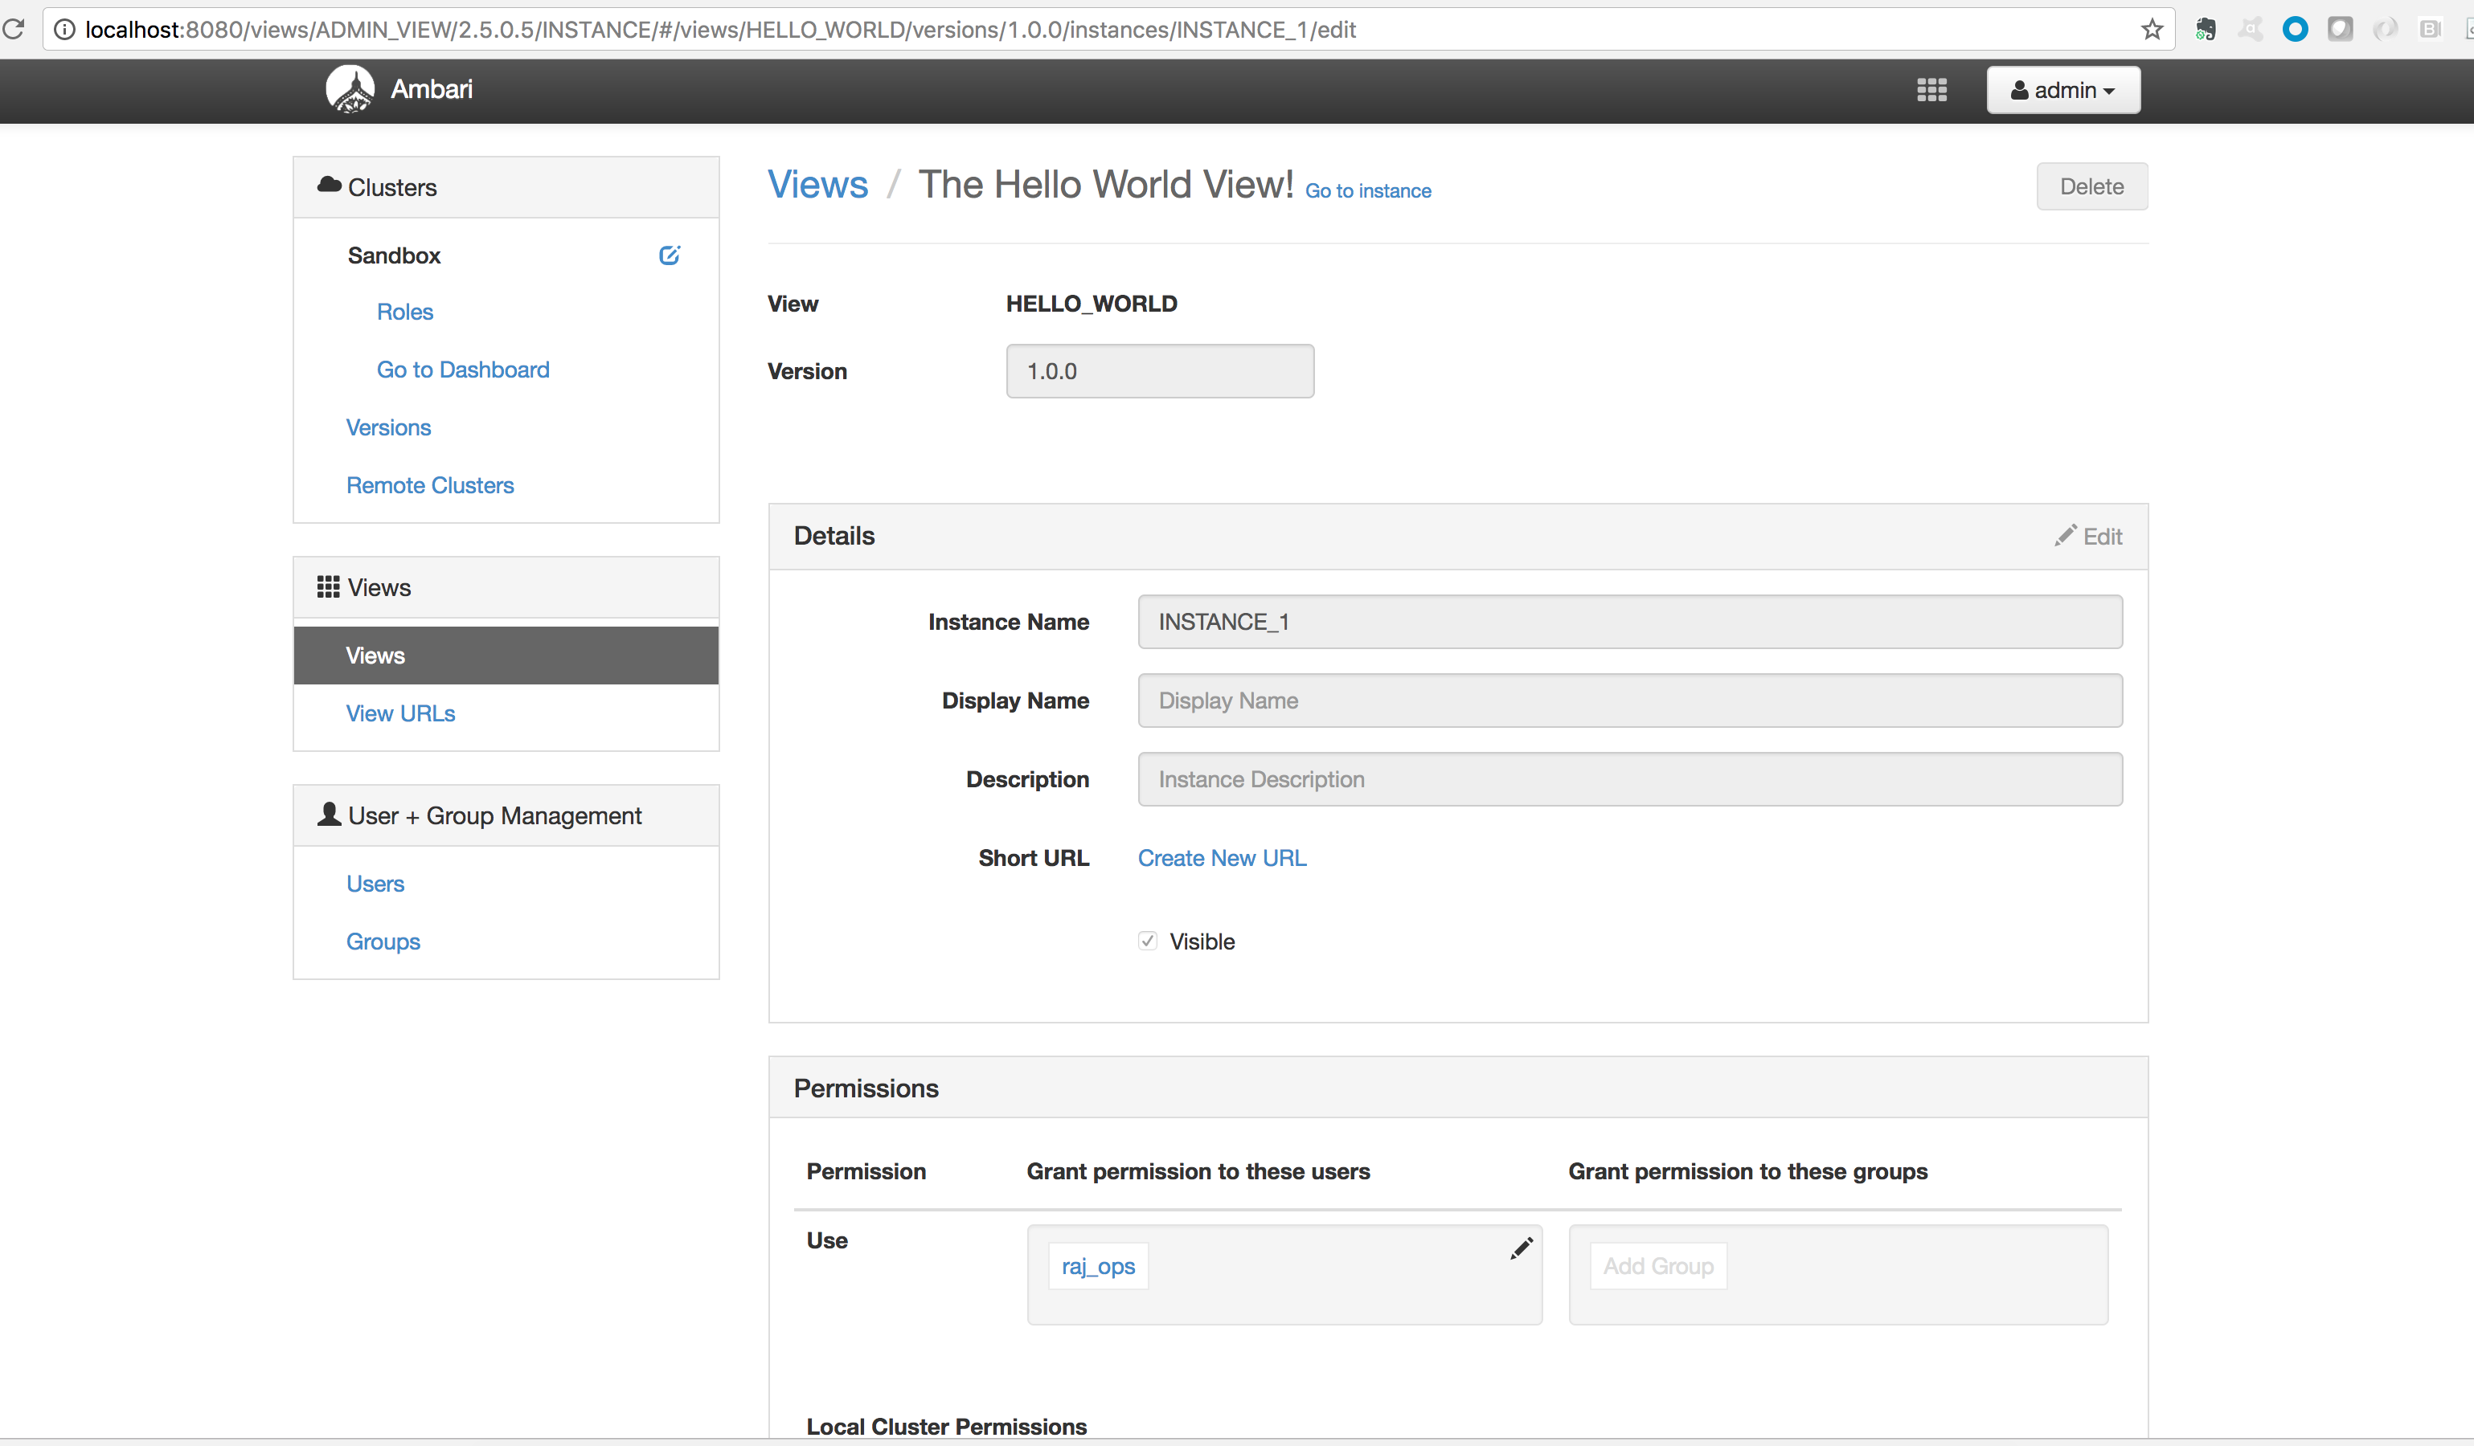The image size is (2474, 1446).
Task: Click the Go to instance link
Action: click(x=1367, y=190)
